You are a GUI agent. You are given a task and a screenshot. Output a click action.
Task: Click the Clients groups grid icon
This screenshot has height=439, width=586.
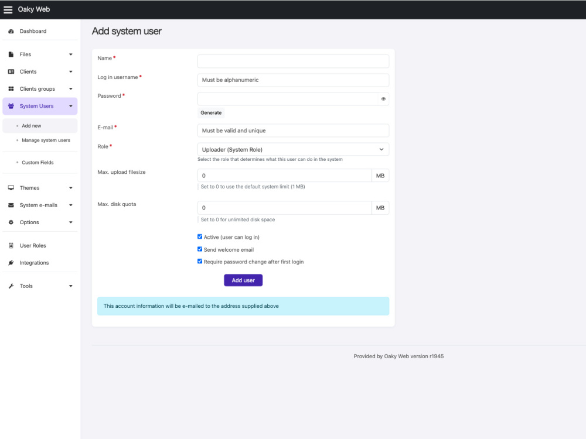(x=11, y=89)
